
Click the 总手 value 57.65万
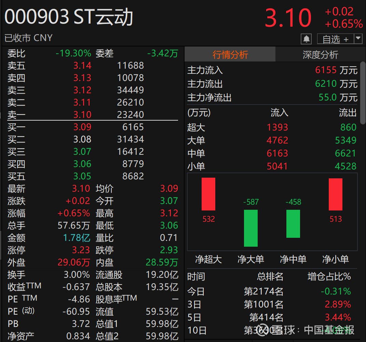point(74,225)
